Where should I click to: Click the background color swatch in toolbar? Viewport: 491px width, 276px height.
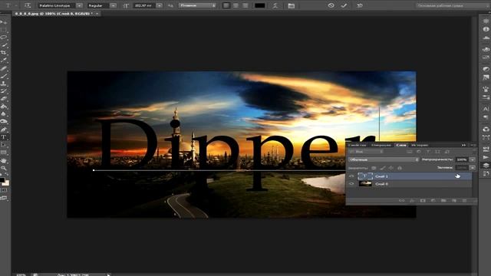tap(6, 183)
